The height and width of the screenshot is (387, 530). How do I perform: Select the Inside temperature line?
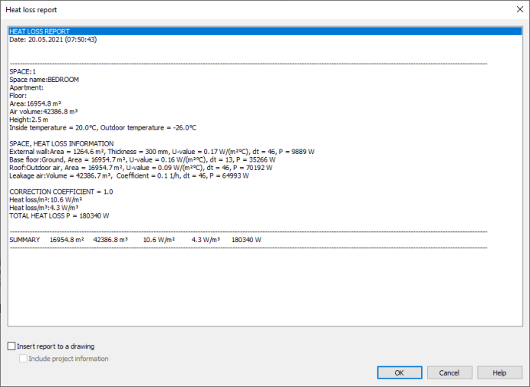pyautogui.click(x=103, y=128)
